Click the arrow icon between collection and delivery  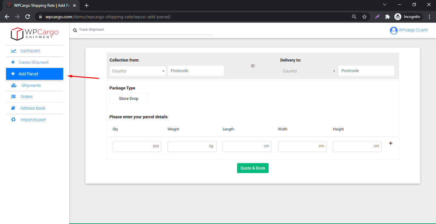(253, 66)
